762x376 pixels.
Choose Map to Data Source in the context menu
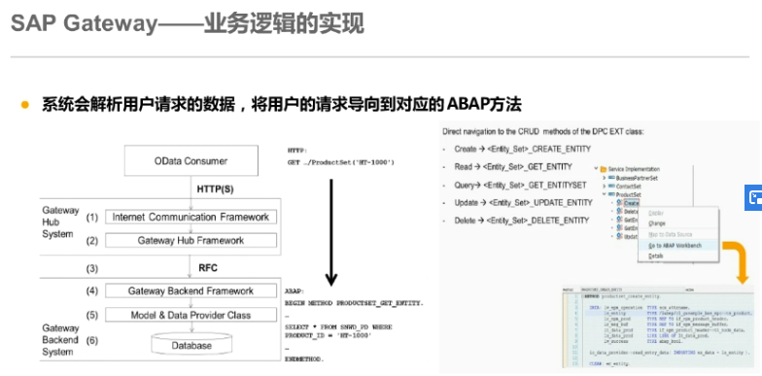click(671, 235)
